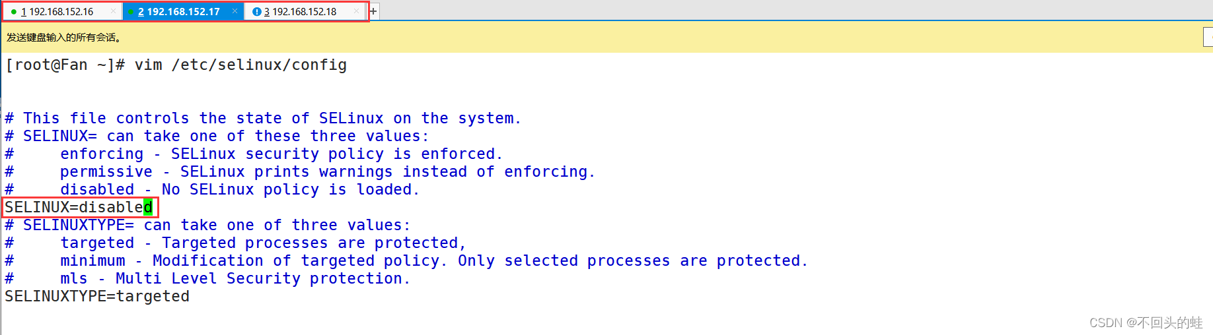
Task: Click the 'permissive' comment line
Action: click(327, 171)
